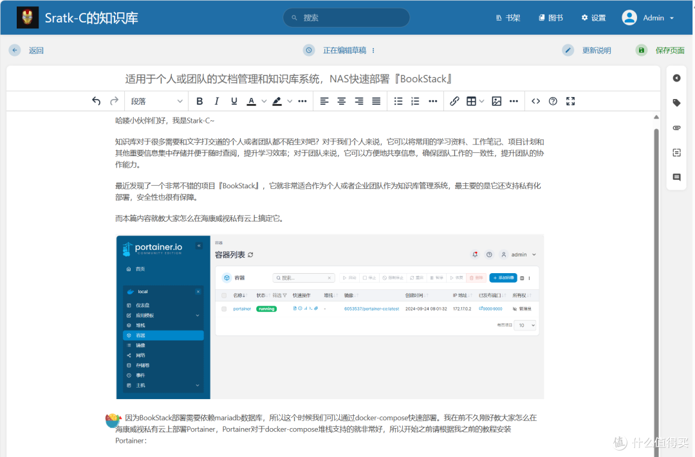Open more list options ellipsis
The width and height of the screenshot is (695, 457).
tap(433, 101)
